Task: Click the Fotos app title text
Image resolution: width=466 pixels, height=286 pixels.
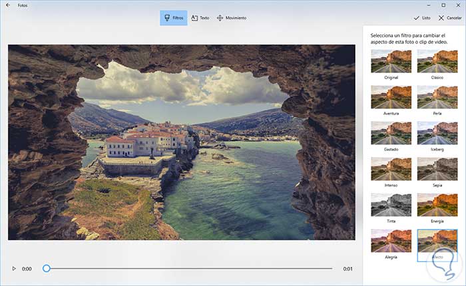Action: (23, 5)
